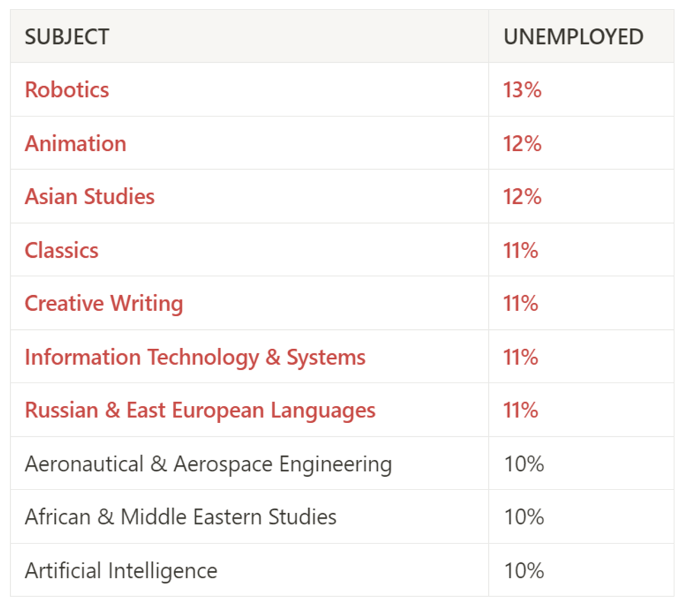684x608 pixels.
Task: Click the Creative Writing link
Action: [104, 303]
